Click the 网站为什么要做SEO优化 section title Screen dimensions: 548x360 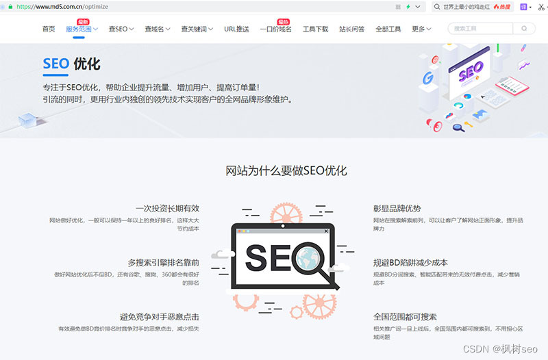286,170
